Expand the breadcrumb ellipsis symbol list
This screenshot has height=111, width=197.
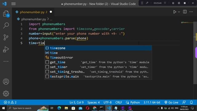tap(51, 19)
